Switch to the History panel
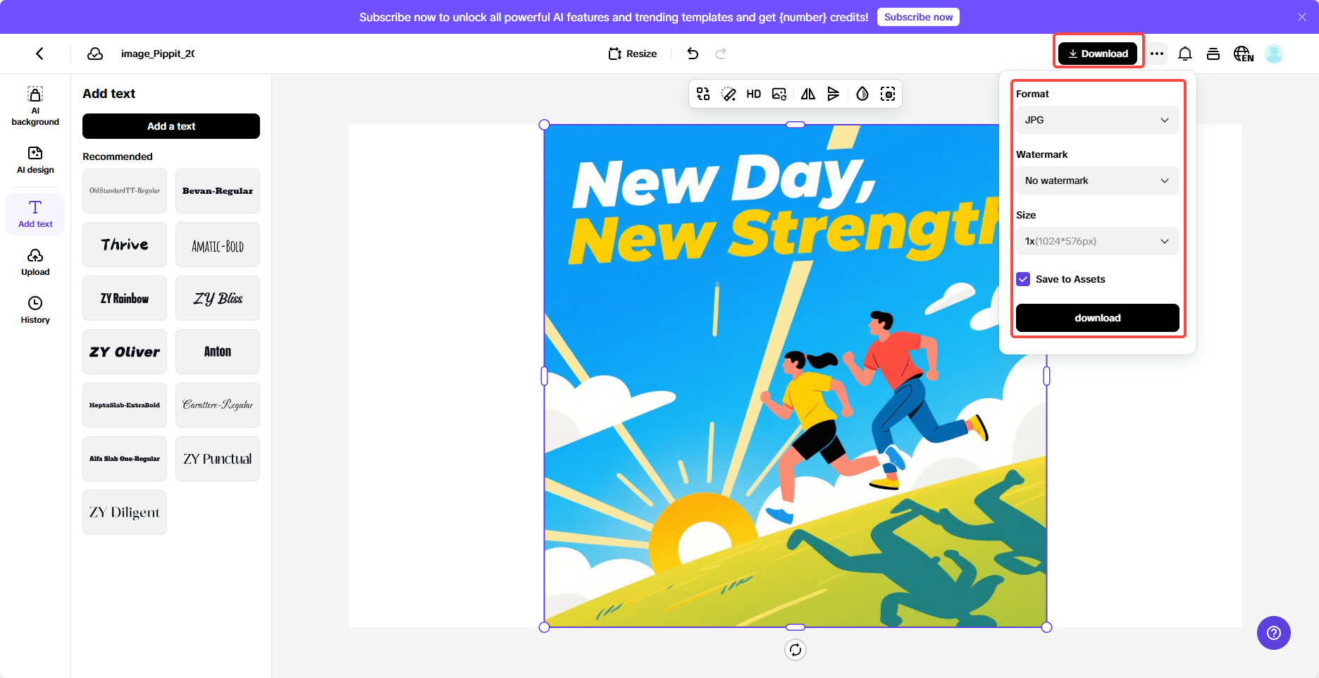Viewport: 1319px width, 678px height. [35, 309]
